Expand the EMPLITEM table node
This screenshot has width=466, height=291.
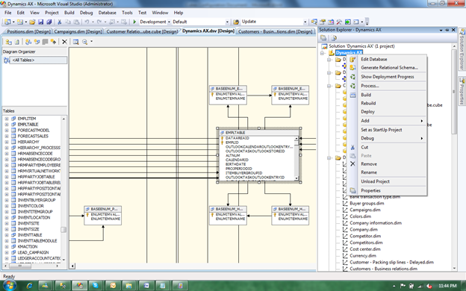[7, 119]
